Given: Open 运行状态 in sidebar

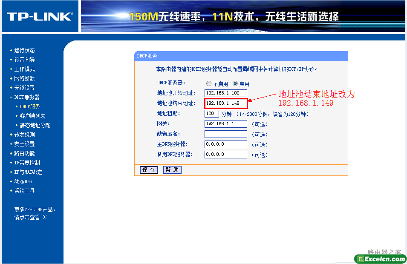Looking at the screenshot, I should tap(24, 50).
